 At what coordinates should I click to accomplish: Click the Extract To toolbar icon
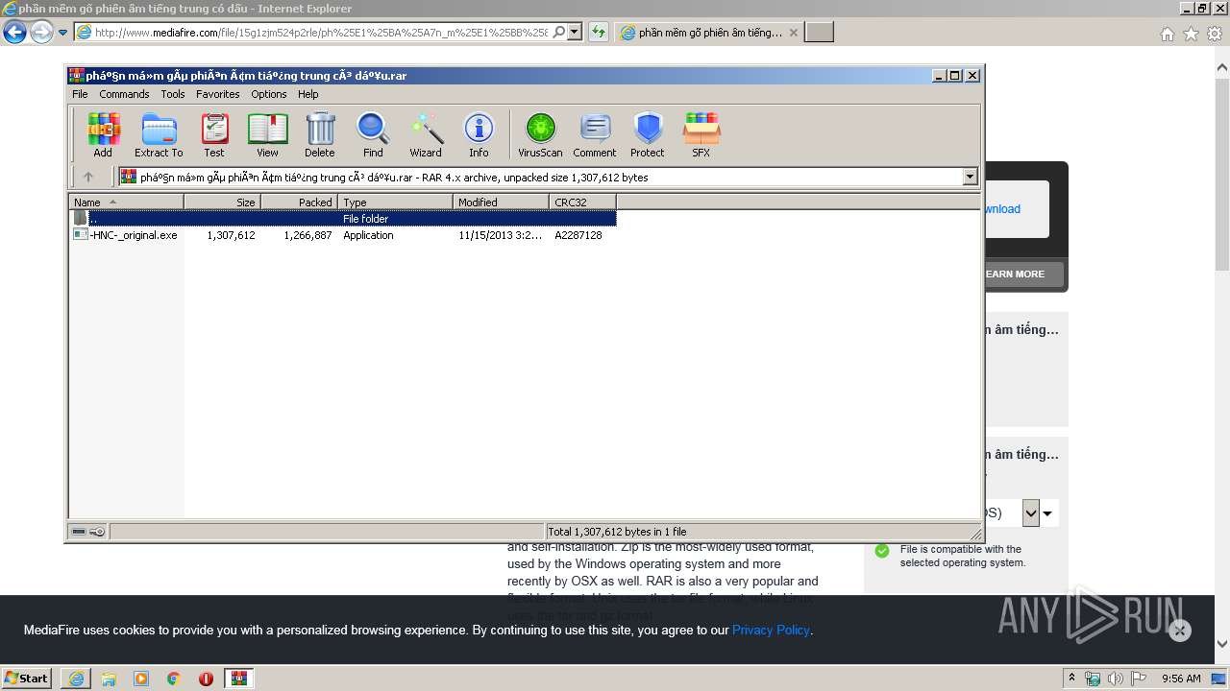tap(159, 134)
